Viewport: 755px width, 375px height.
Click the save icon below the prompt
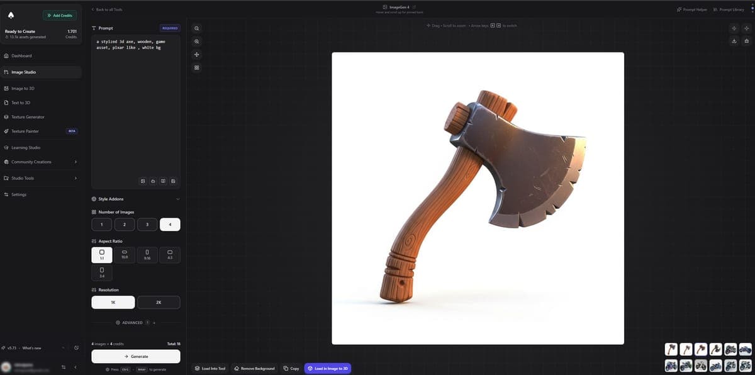pos(173,181)
